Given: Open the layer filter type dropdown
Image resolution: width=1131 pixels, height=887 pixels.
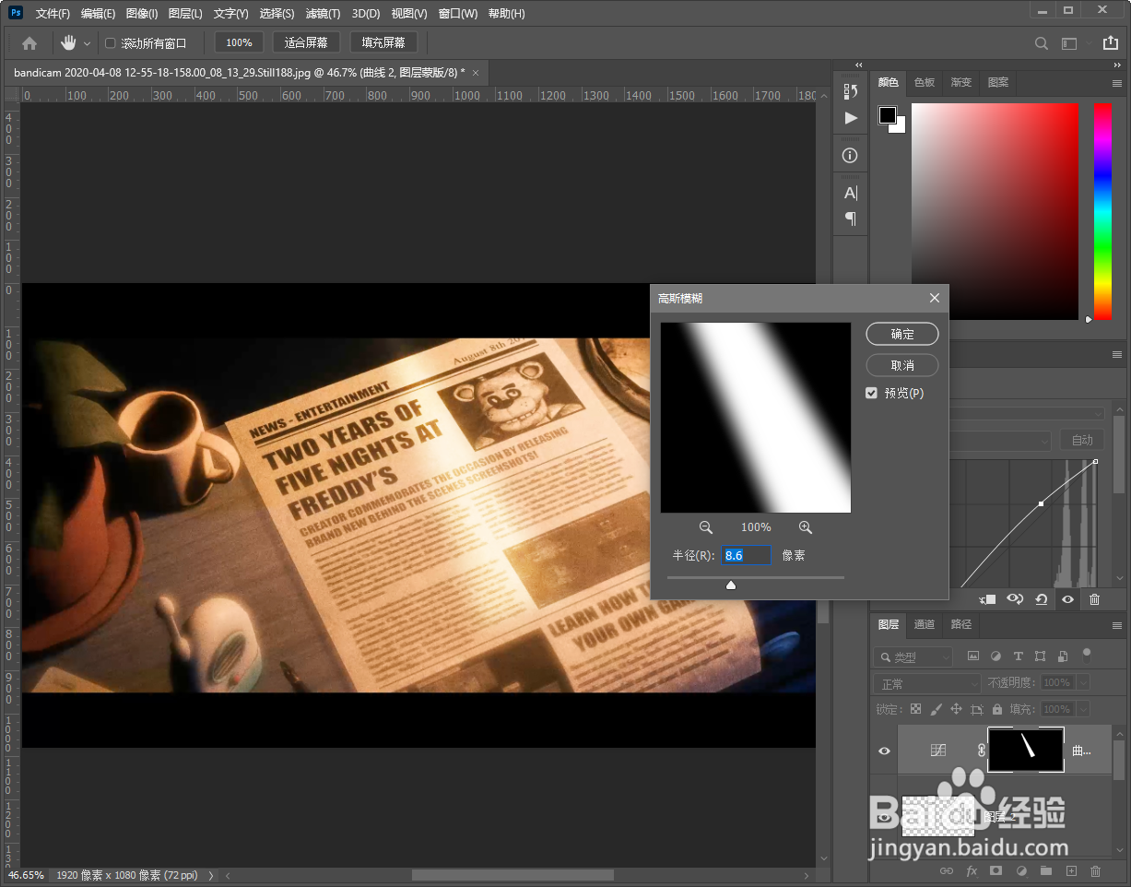Looking at the screenshot, I should click(x=913, y=656).
